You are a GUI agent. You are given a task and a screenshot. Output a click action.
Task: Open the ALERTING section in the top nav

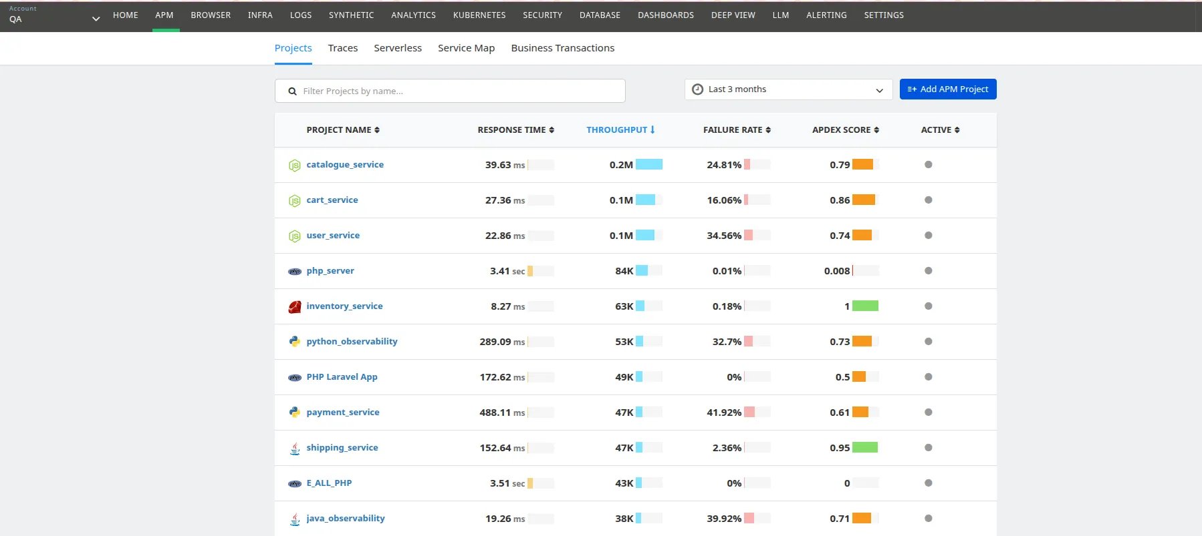[826, 15]
